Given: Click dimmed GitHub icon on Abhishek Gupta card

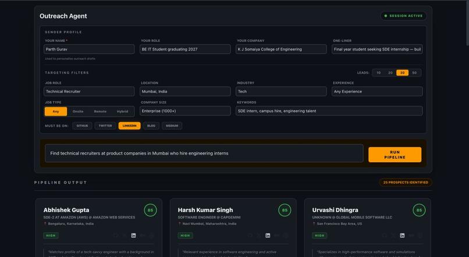Looking at the screenshot, I should point(116,235).
